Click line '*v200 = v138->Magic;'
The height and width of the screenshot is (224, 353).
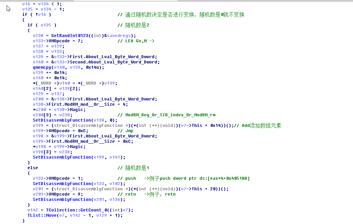59,110
